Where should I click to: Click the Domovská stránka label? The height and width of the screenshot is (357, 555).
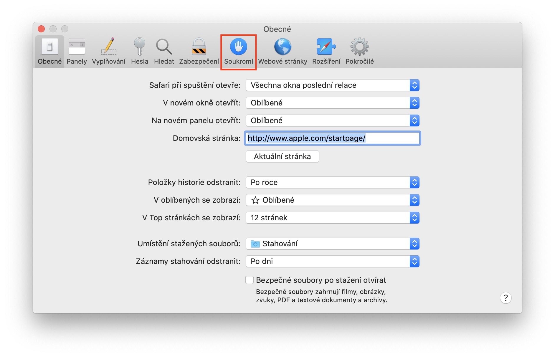point(207,138)
